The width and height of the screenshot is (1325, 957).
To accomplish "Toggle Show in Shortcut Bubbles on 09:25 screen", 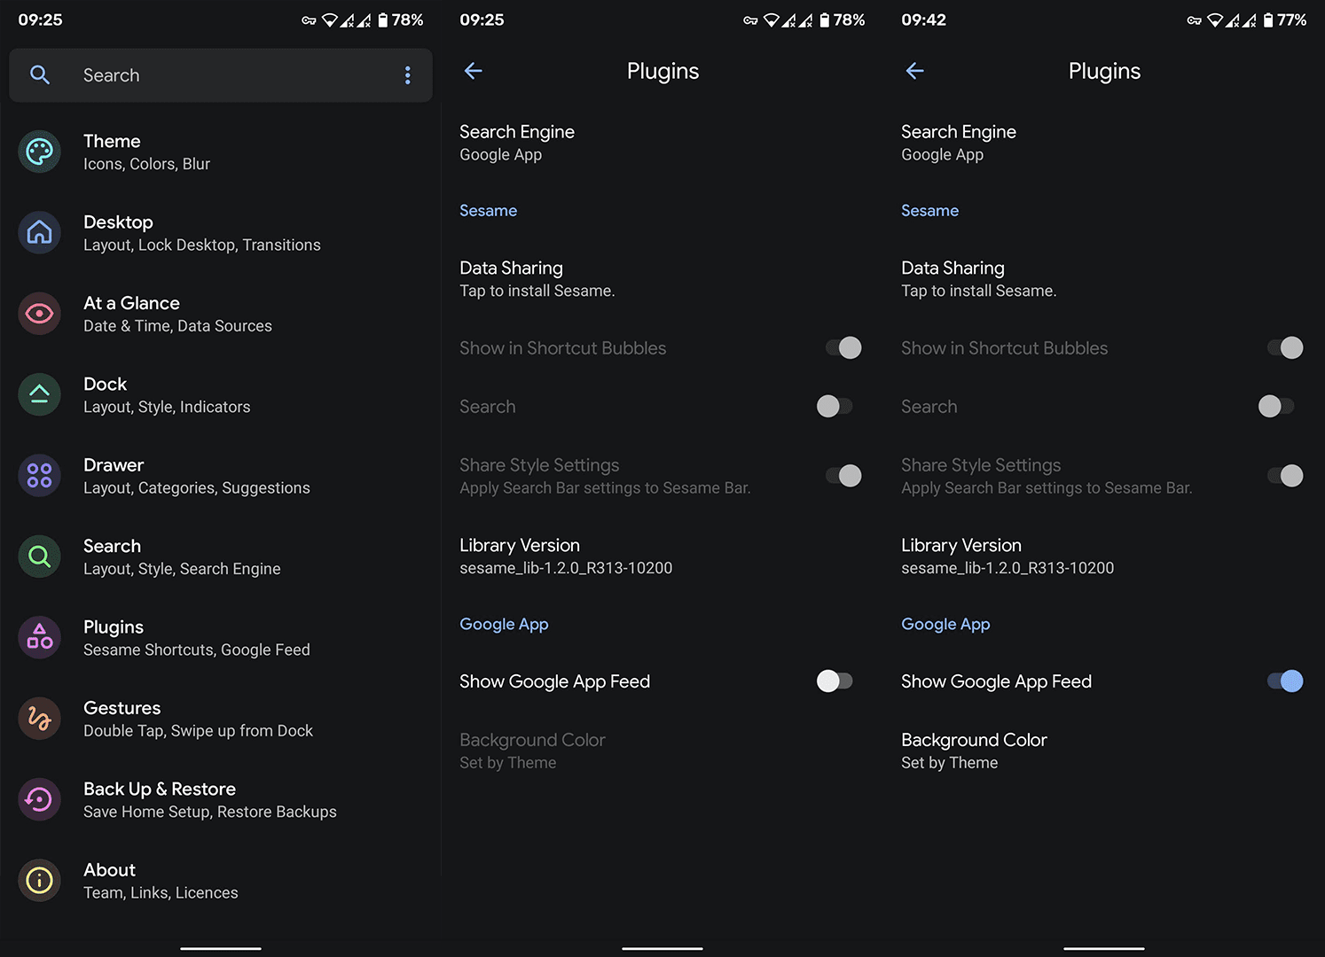I will [x=843, y=348].
